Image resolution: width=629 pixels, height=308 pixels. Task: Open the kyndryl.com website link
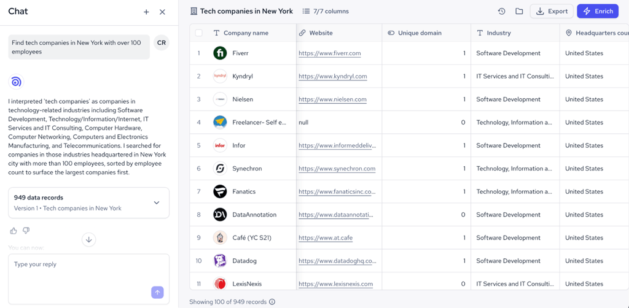click(x=333, y=76)
